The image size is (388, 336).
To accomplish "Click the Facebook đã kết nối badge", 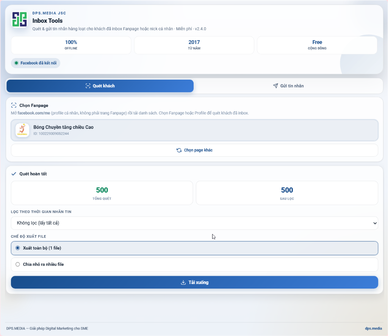I will 36,63.
